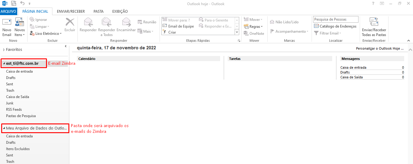Create a new email with Novo Email

(7, 27)
